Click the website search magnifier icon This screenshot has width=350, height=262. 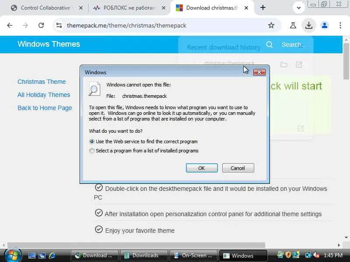(269, 45)
